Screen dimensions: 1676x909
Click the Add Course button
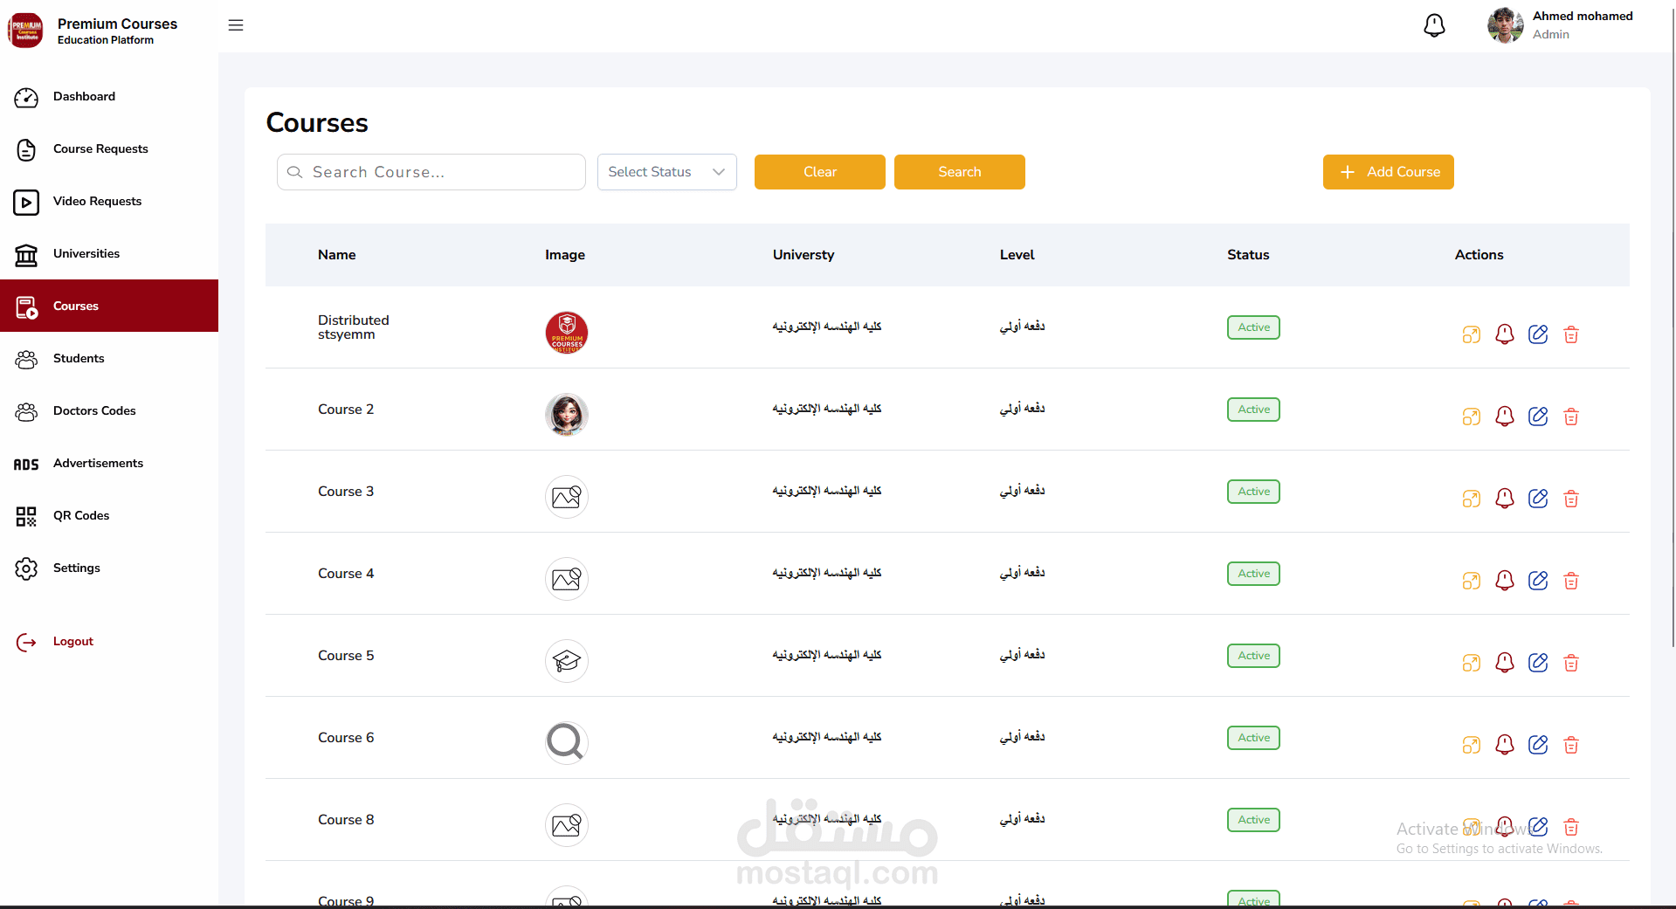click(1389, 172)
